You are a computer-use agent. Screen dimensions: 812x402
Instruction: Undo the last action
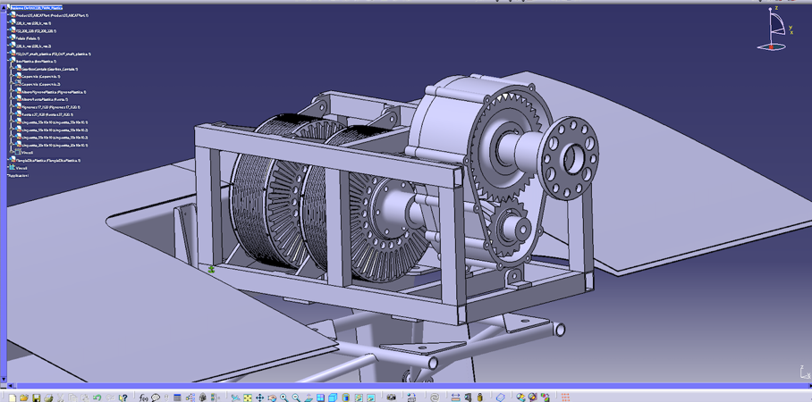point(97,398)
